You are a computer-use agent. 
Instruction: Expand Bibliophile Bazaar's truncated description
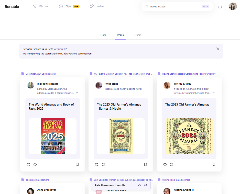77,93
